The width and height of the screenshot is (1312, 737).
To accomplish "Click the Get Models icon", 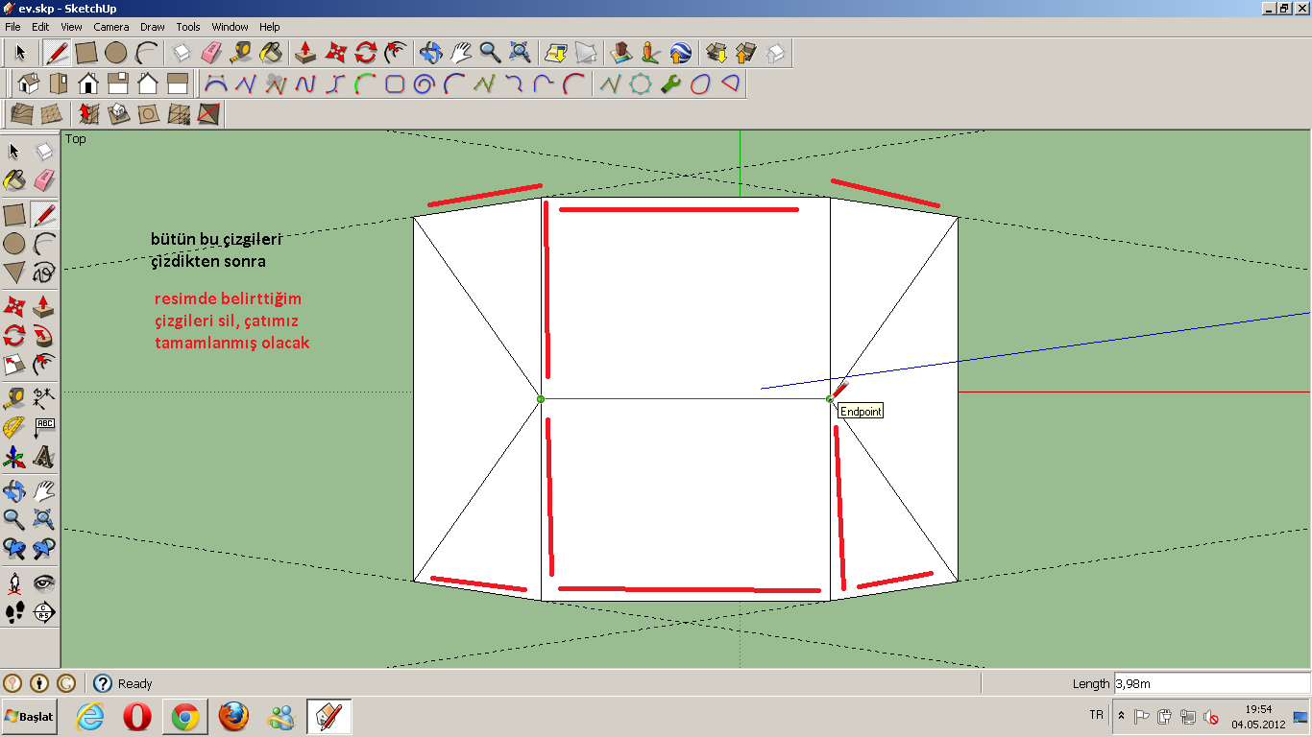I will 716,52.
